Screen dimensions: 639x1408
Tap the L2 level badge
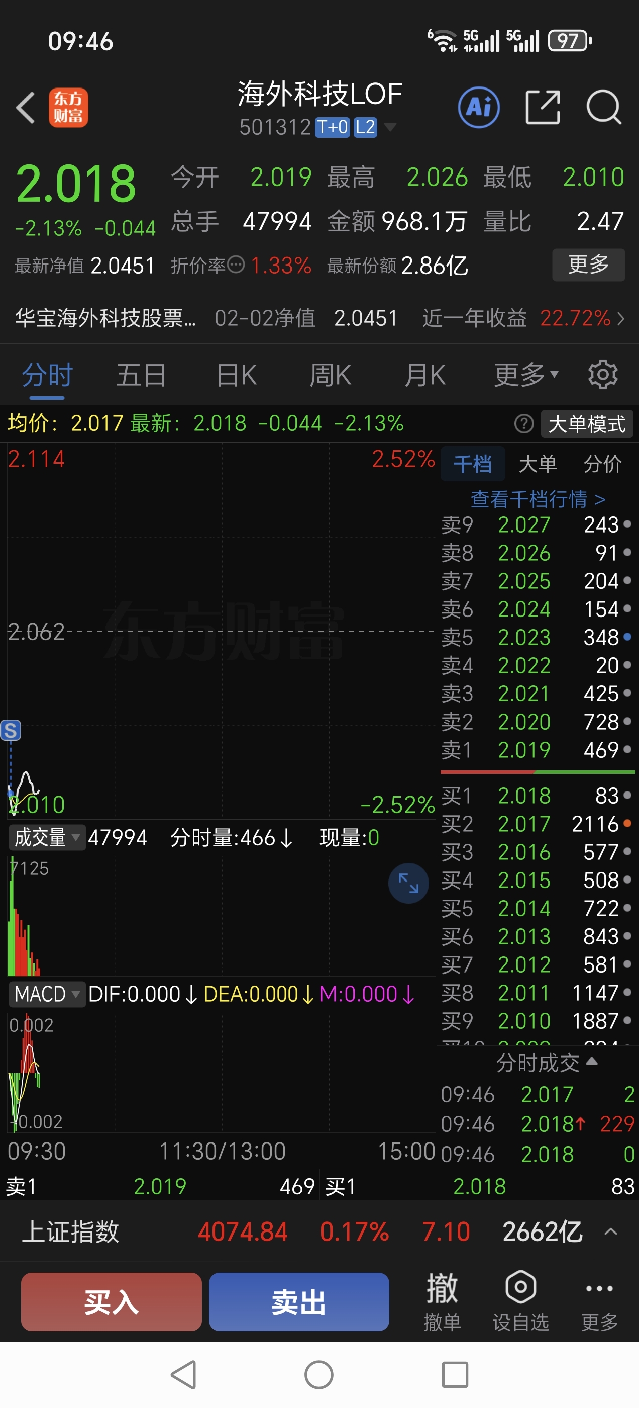pos(365,127)
